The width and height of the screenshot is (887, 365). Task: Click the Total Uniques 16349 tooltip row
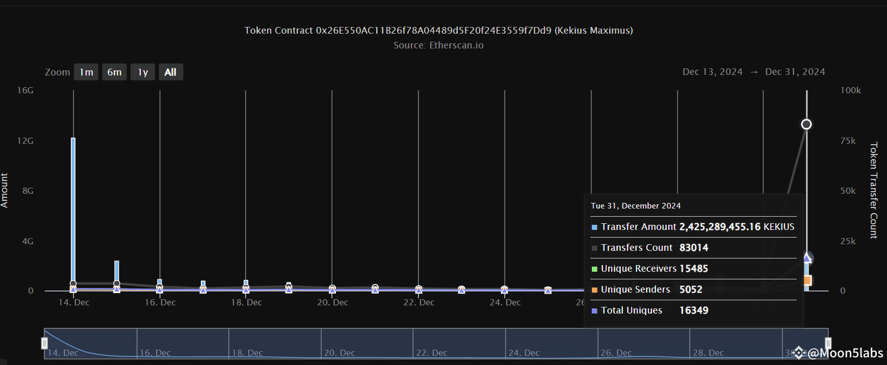[693, 310]
